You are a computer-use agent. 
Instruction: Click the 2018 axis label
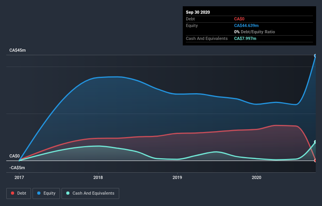pyautogui.click(x=98, y=177)
